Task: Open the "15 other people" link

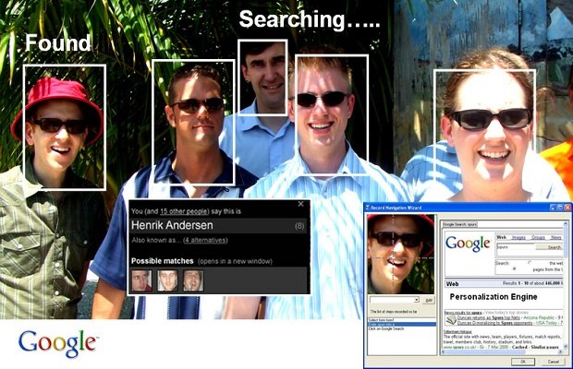Action: (184, 211)
